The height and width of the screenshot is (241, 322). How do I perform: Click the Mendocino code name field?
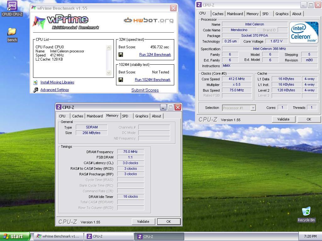click(239, 30)
